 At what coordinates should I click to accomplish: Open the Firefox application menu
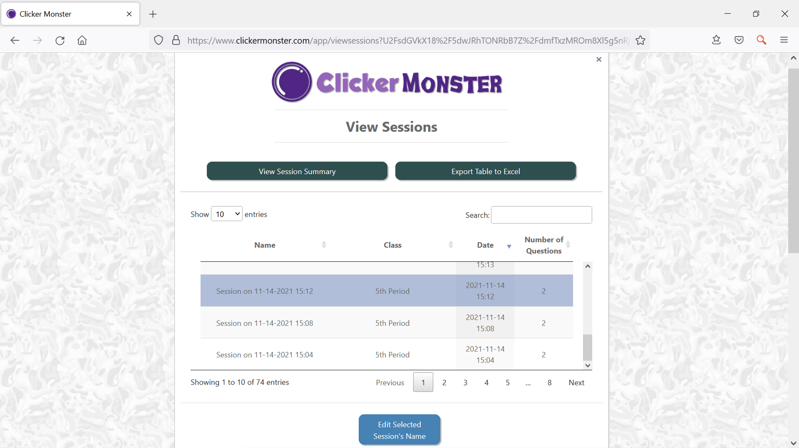(784, 40)
